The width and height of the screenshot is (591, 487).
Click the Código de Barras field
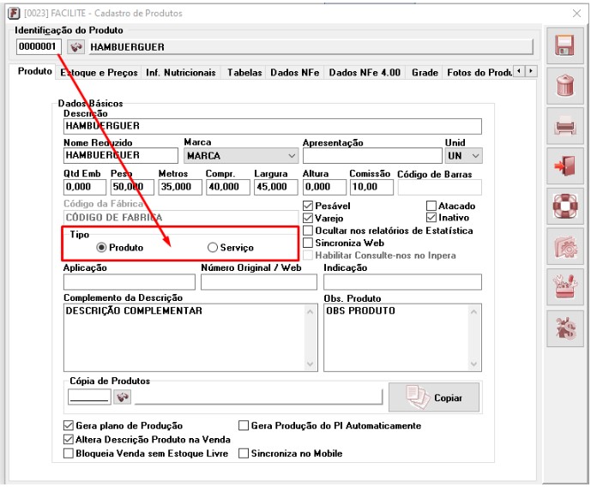coord(440,187)
